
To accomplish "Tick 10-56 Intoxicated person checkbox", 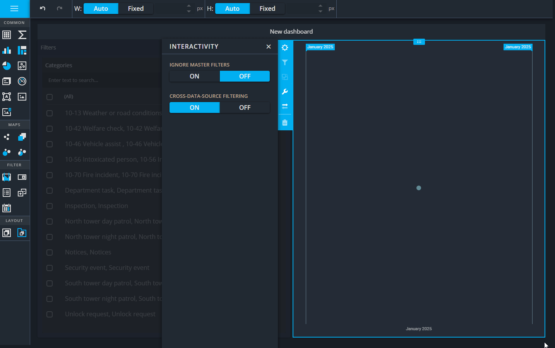I will (50, 160).
